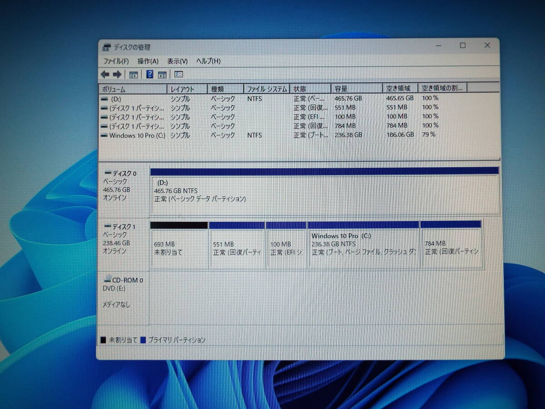Open the 表示(V) menu
Viewport: 545px width, 409px height.
pos(177,61)
